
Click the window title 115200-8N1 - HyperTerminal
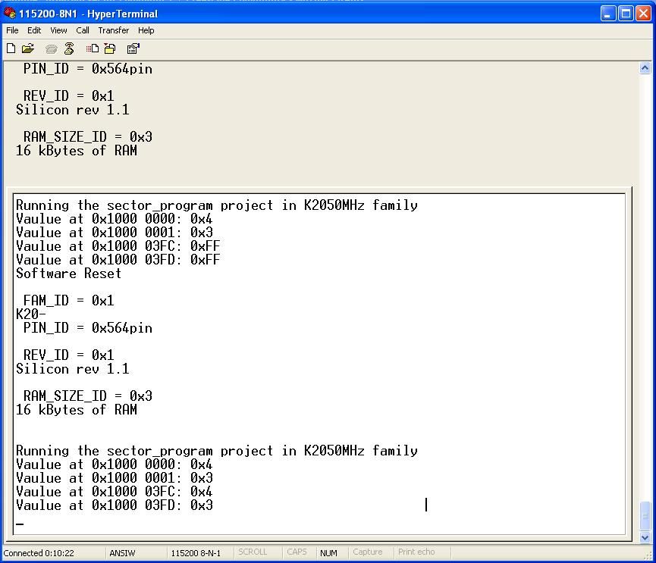(x=88, y=14)
